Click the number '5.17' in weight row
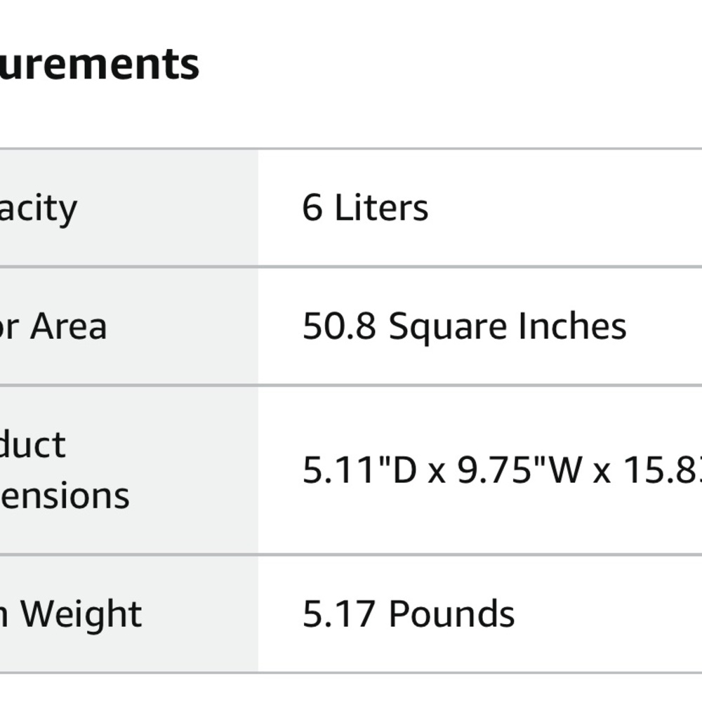This screenshot has width=702, height=702. tap(339, 614)
